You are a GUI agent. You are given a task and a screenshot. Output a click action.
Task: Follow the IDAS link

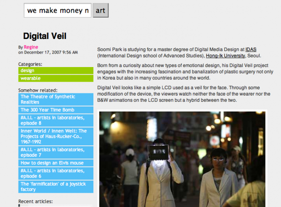click(x=251, y=49)
